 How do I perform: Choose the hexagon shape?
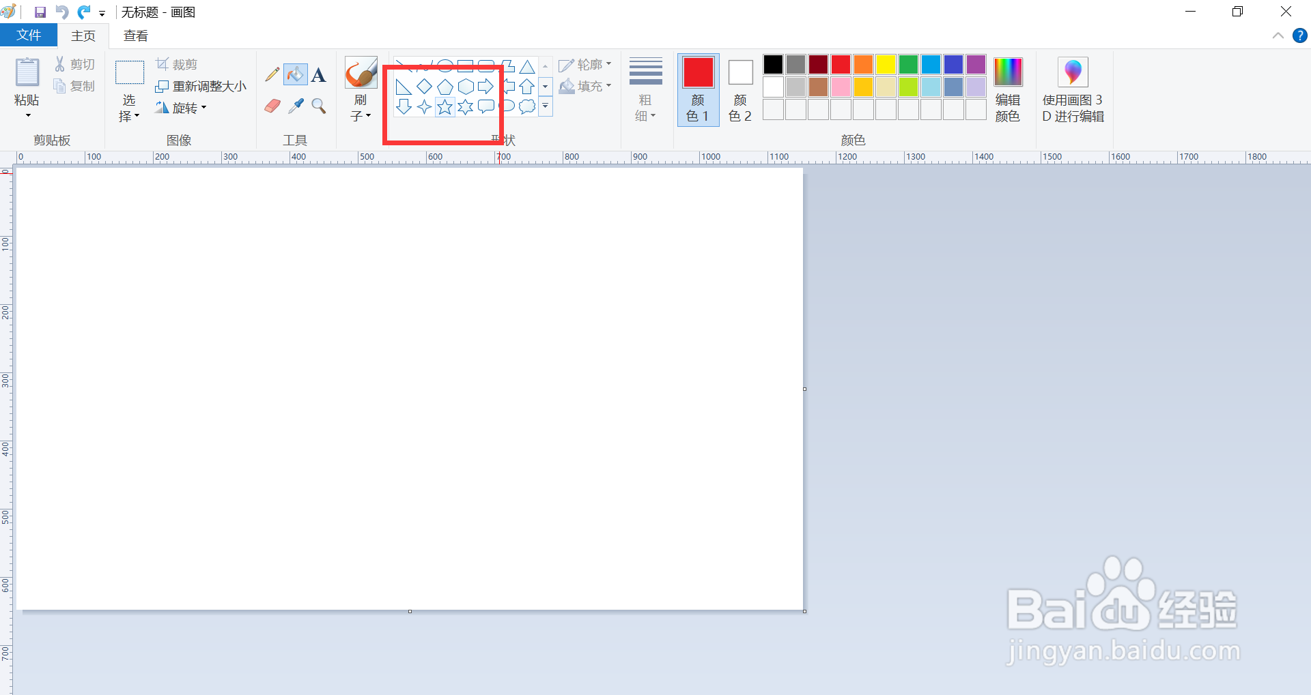465,87
